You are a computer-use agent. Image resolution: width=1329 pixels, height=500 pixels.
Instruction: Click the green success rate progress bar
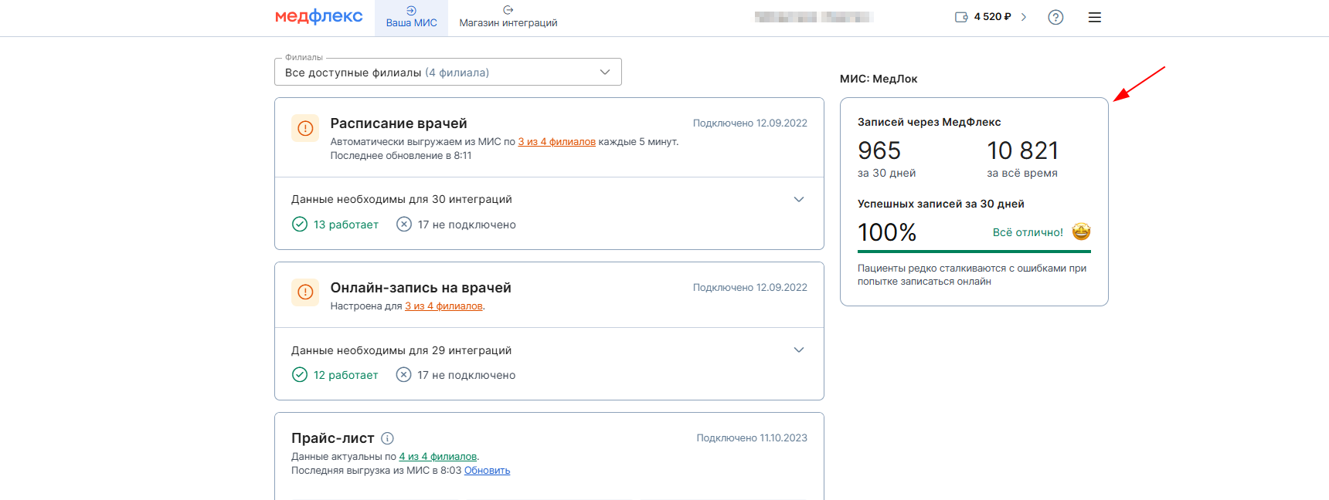(974, 252)
